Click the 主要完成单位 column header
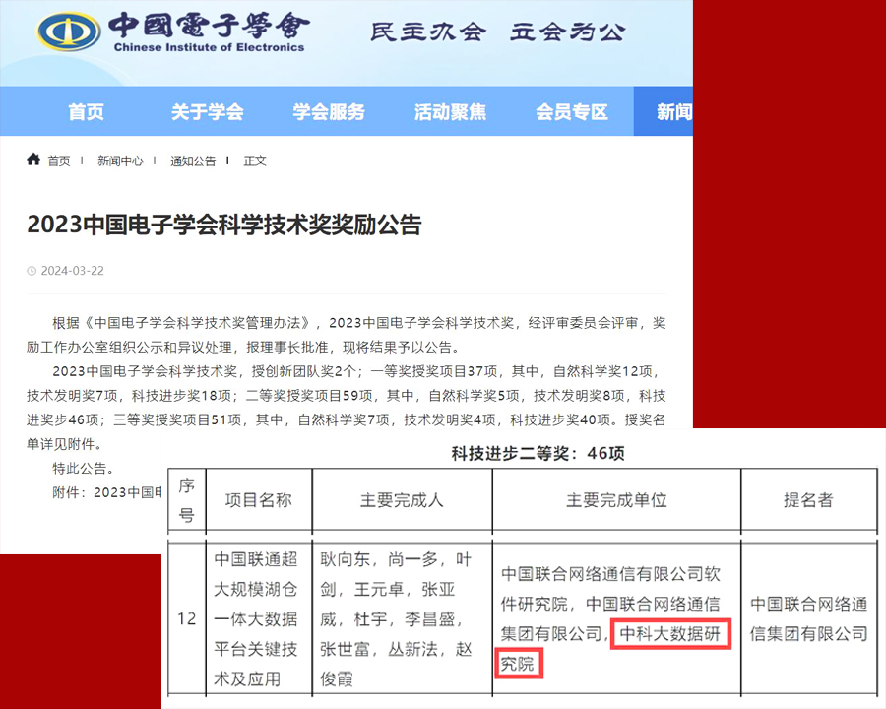This screenshot has height=709, width=886. pos(616,500)
